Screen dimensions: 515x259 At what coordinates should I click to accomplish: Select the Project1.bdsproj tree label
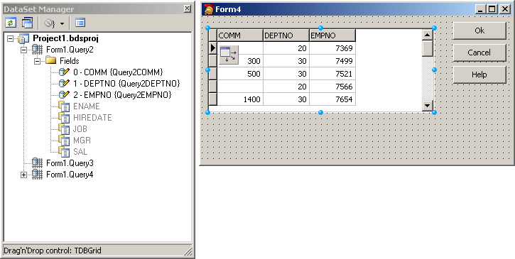pyautogui.click(x=65, y=38)
